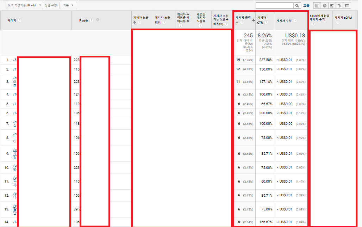Open help for 게시자 eCPM column

click(338, 23)
